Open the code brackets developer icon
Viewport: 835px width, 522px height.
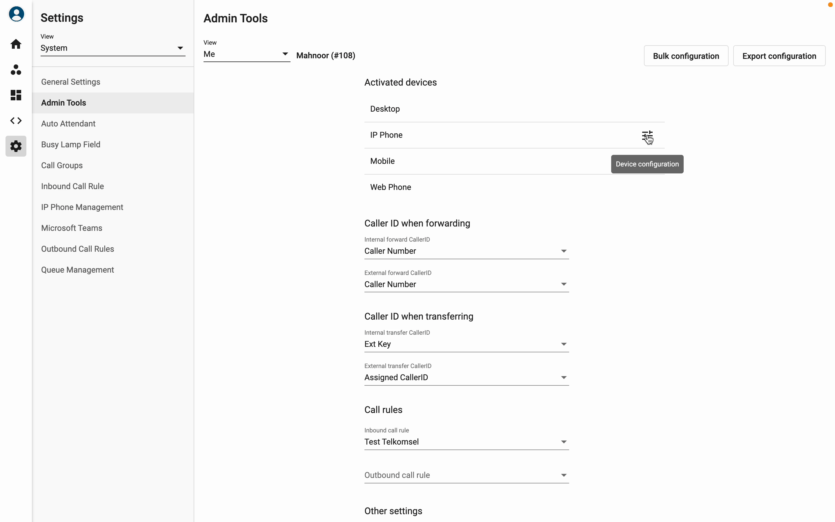tap(16, 120)
